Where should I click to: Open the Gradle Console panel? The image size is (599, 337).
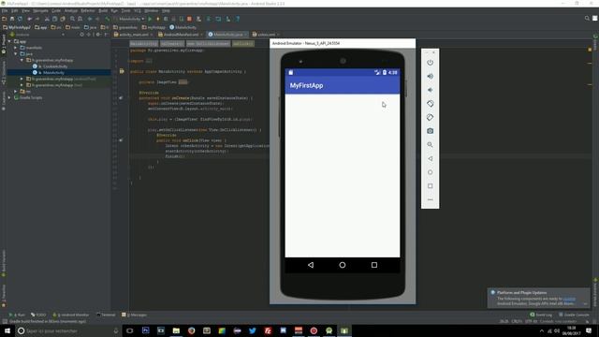574,315
